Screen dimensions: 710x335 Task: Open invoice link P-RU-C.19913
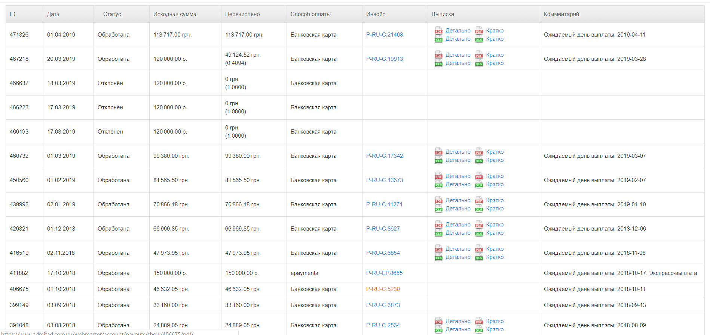point(385,59)
